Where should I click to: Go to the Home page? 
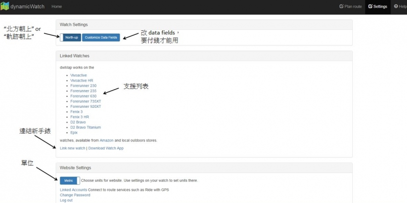tap(57, 7)
